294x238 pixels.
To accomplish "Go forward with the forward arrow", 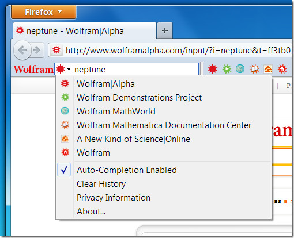I will coord(37,50).
